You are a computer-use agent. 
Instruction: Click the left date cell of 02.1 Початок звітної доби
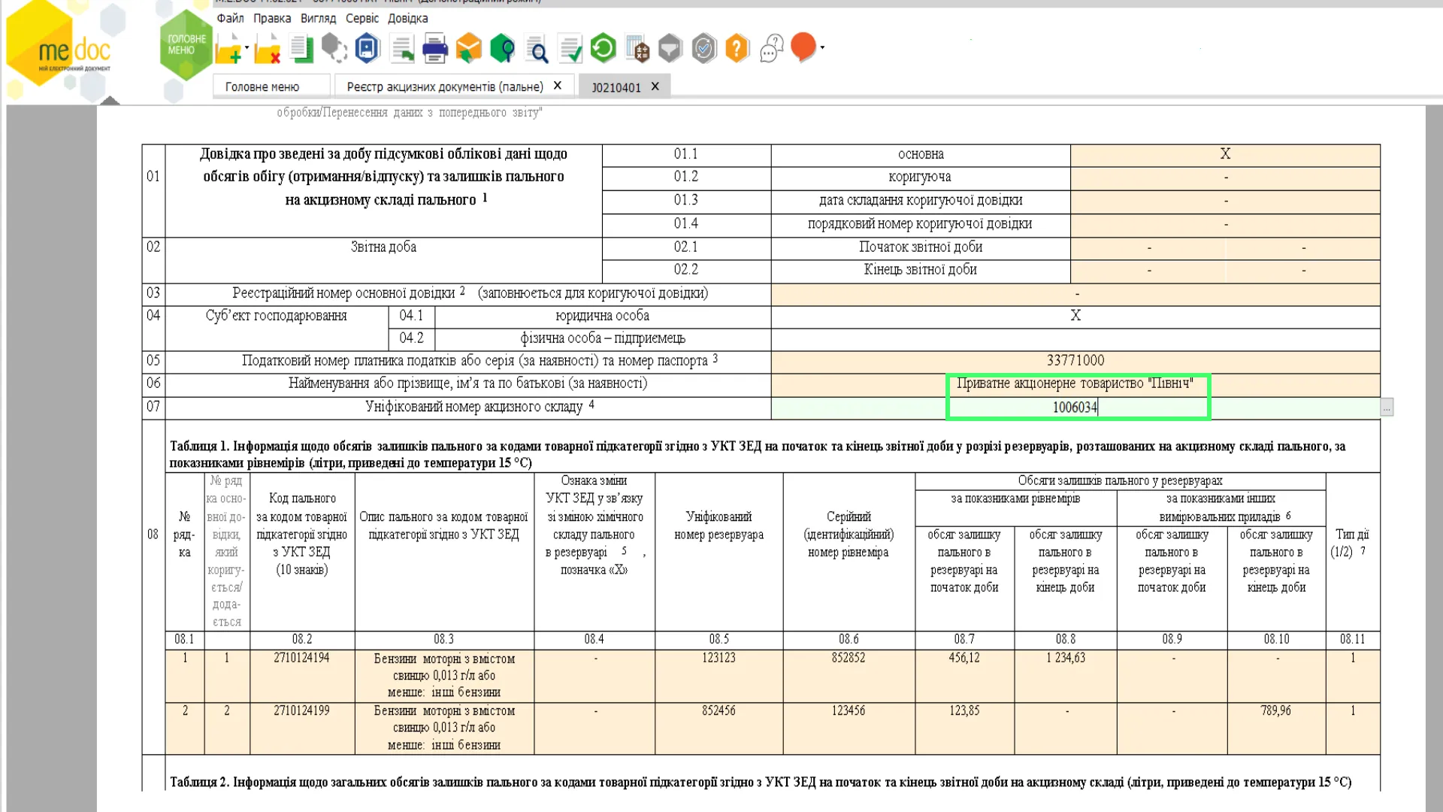[x=1148, y=247]
